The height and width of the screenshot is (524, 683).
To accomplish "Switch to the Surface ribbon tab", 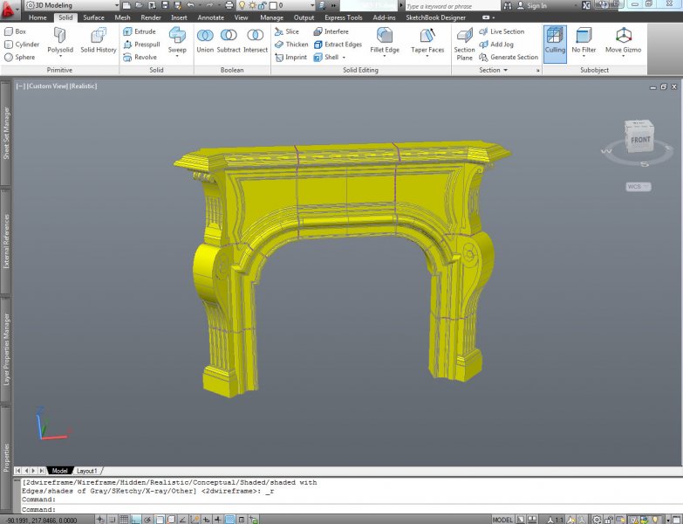I will tap(93, 17).
